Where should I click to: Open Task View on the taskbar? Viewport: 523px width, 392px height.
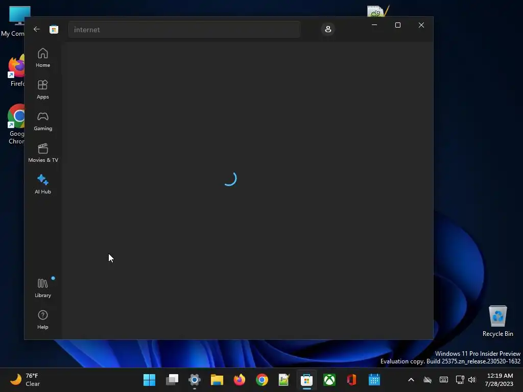point(172,380)
